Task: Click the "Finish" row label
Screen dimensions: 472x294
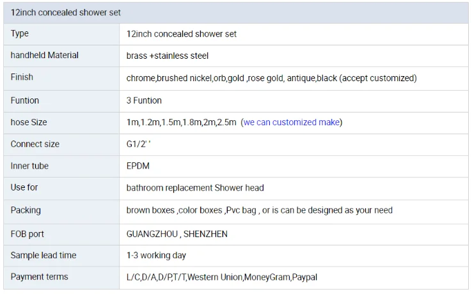Action: tap(22, 77)
